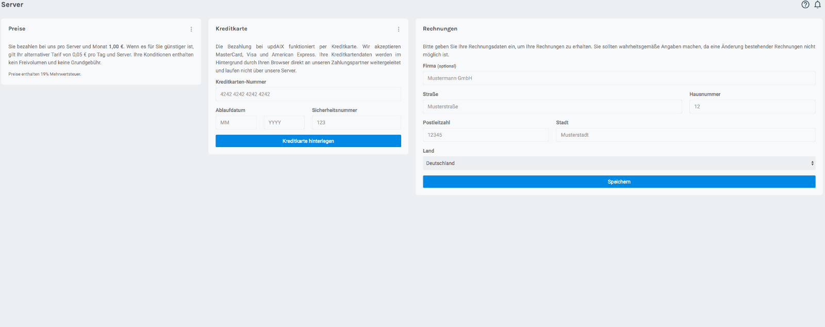Focus the Kreditkarten-Nummer input field
This screenshot has height=327, width=825.
pyautogui.click(x=308, y=94)
